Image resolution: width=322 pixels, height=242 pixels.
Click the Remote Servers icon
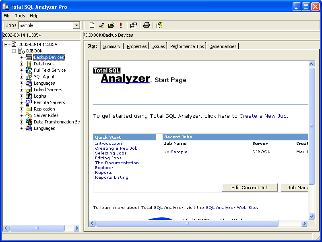[29, 102]
